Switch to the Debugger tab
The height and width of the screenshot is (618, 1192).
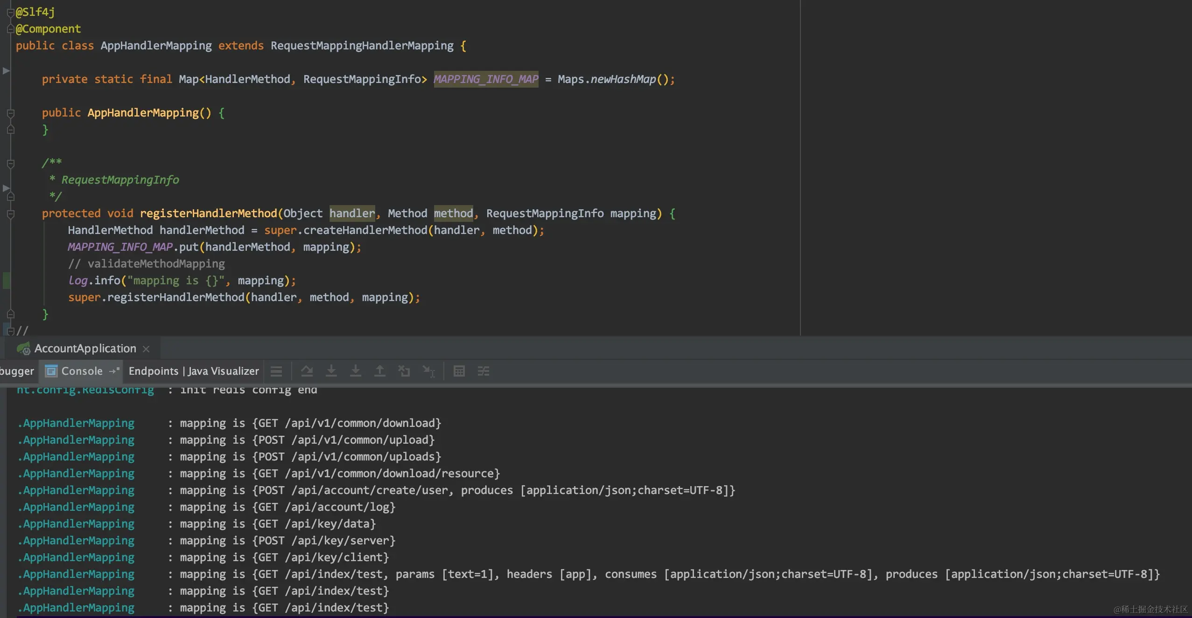pyautogui.click(x=17, y=371)
